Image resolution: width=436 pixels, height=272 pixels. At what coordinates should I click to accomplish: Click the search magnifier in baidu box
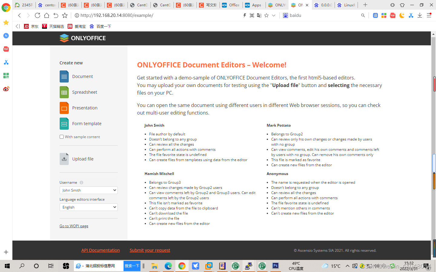pyautogui.click(x=363, y=15)
